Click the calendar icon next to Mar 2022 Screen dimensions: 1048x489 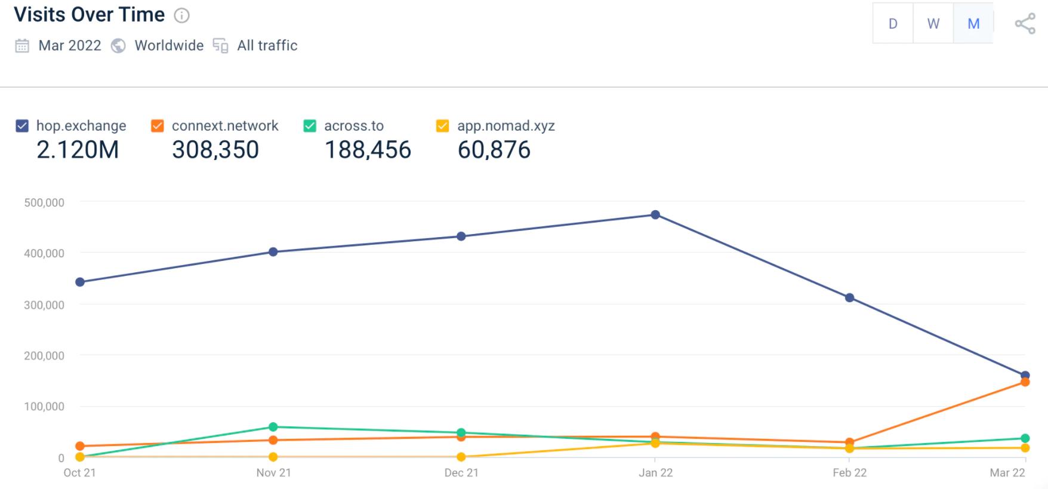[x=22, y=46]
